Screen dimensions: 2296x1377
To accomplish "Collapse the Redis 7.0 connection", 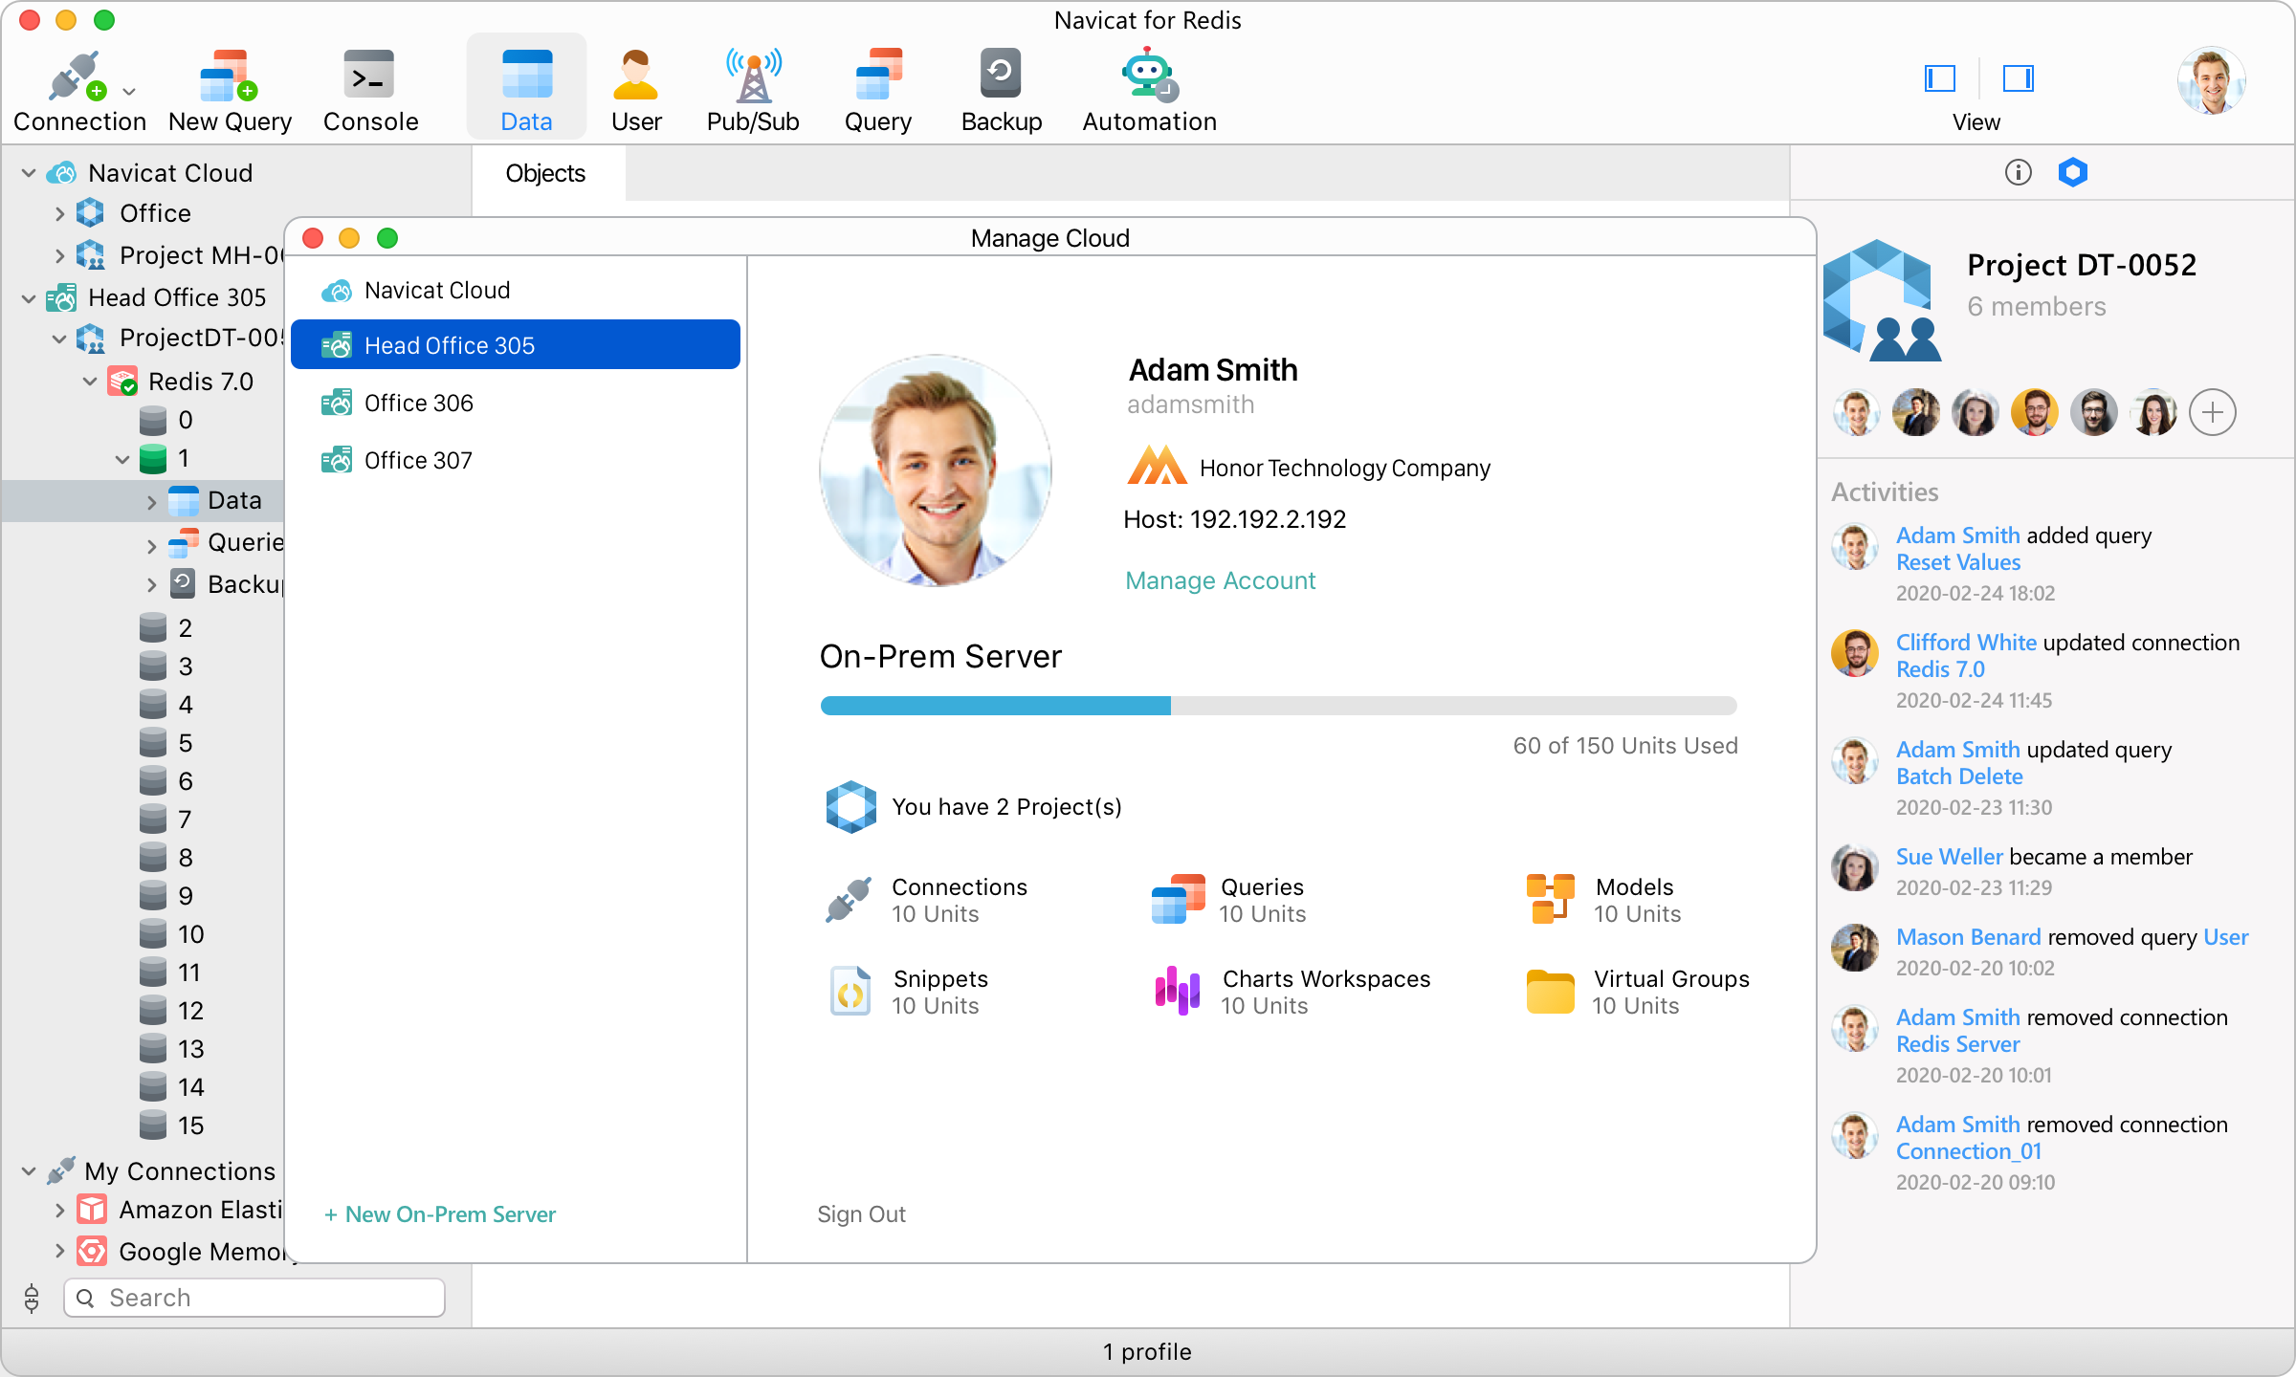I will [90, 382].
